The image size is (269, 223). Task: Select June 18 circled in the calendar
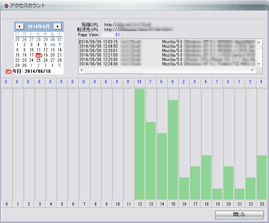[38, 55]
